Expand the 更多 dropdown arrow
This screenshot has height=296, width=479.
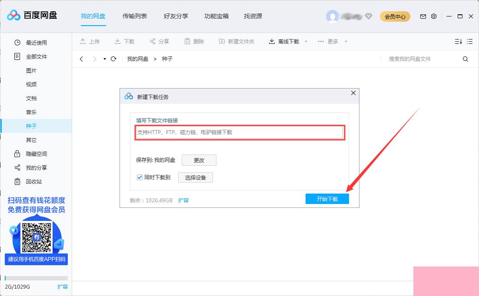click(x=346, y=42)
